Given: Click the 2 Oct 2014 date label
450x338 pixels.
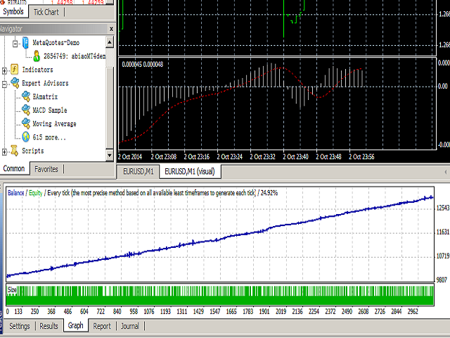Looking at the screenshot, I should point(129,156).
